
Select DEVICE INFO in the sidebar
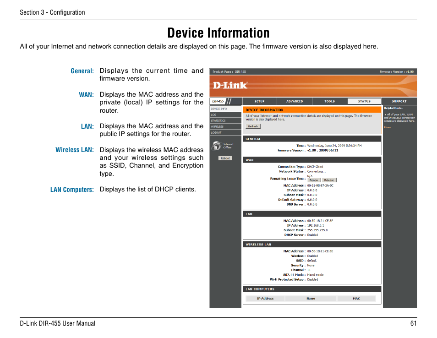(225, 109)
